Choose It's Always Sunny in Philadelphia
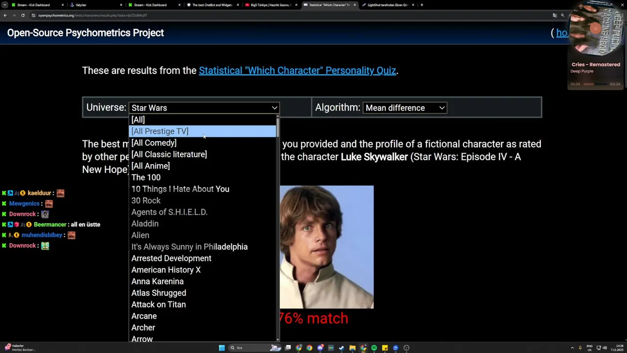The width and height of the screenshot is (627, 353). tap(202, 247)
